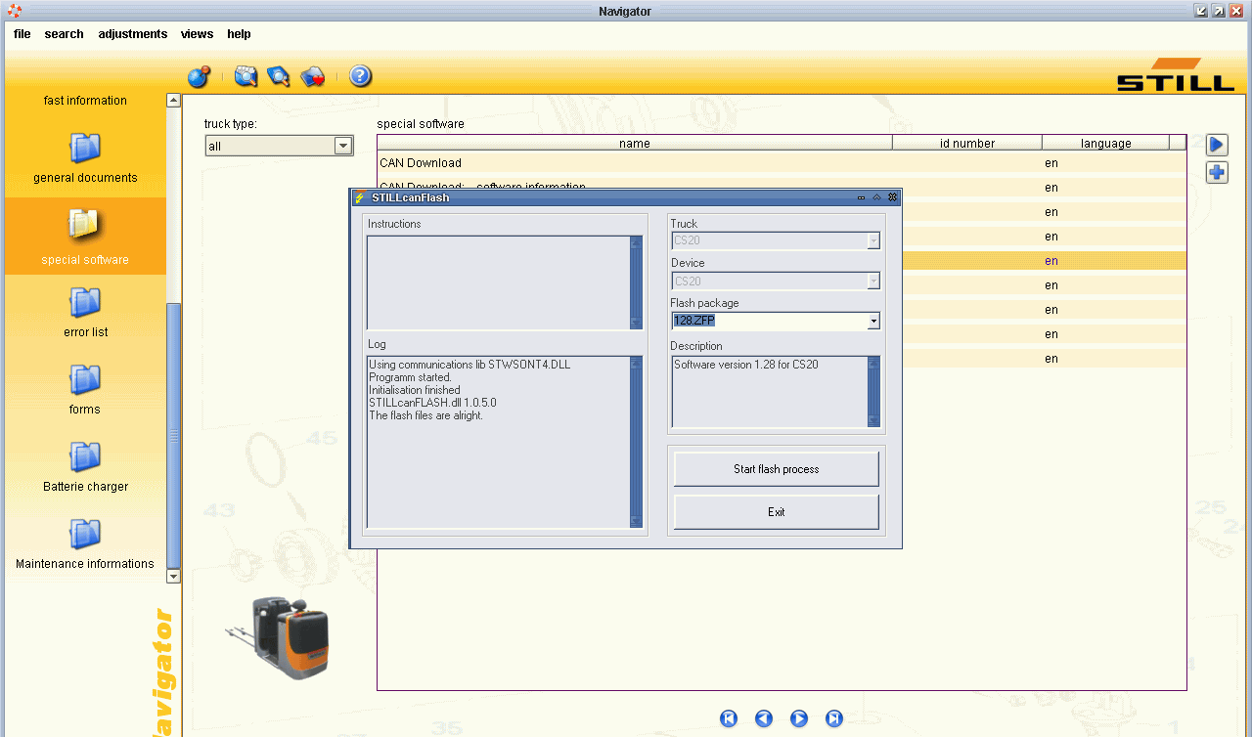Open the help menu
This screenshot has height=737, width=1252.
(239, 34)
